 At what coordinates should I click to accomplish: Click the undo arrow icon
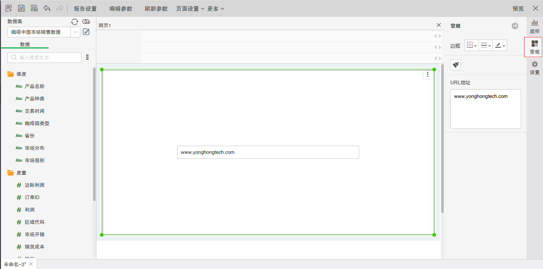point(47,8)
